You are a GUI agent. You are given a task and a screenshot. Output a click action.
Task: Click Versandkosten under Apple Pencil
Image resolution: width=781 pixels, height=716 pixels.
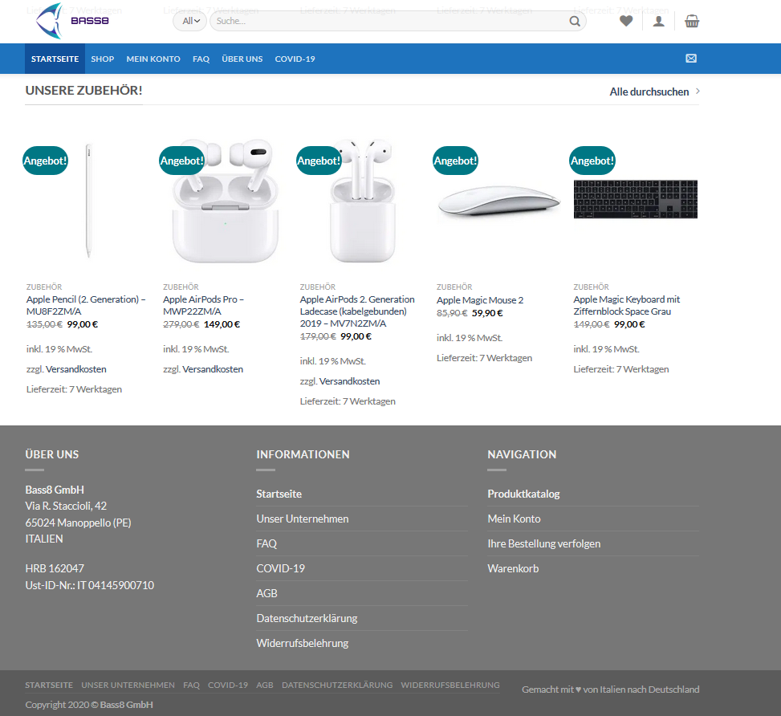[76, 369]
